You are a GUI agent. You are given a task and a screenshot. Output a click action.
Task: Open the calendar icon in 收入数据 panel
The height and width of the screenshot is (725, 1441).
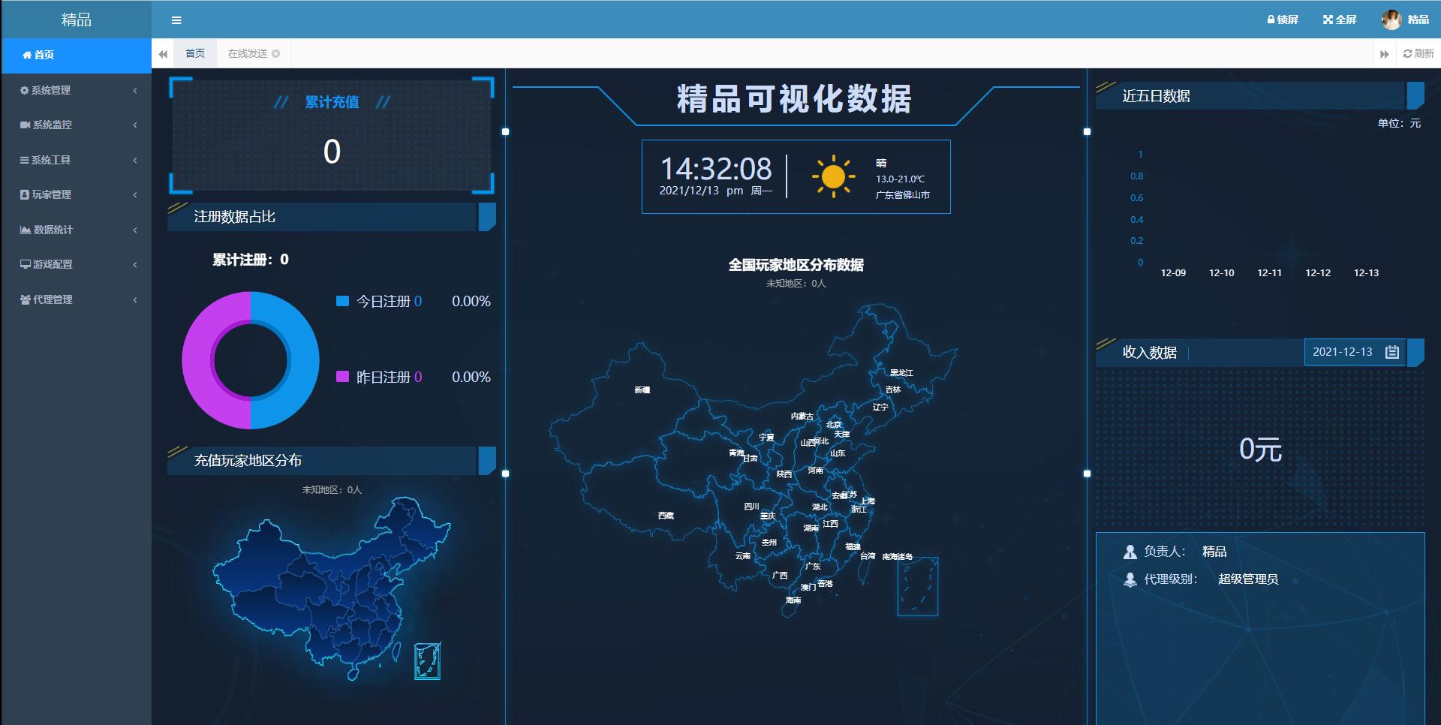(1392, 352)
